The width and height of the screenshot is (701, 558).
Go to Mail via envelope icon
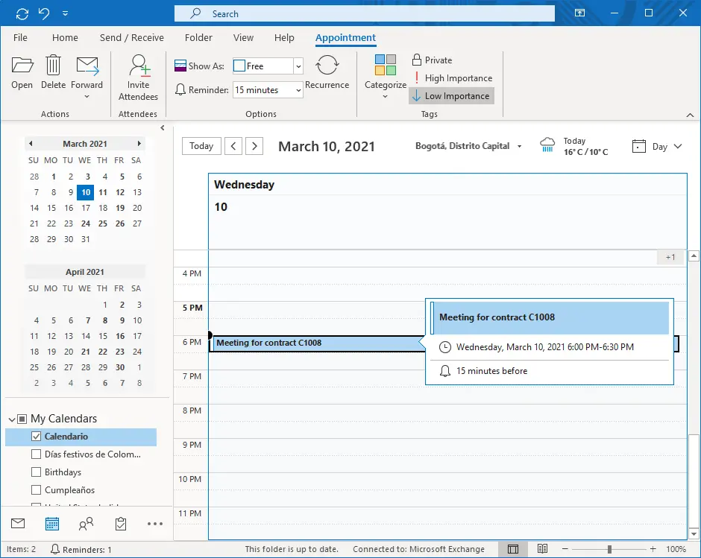coord(18,523)
